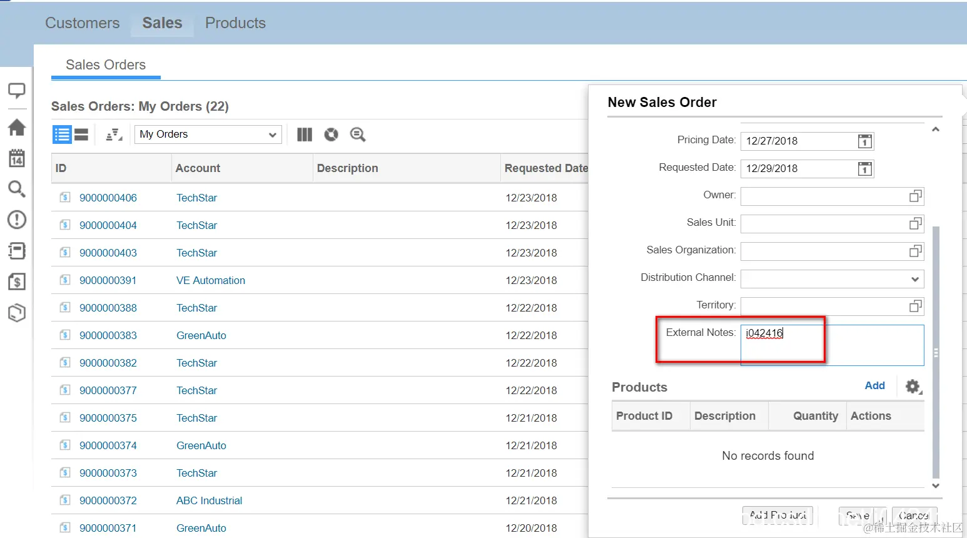Go to Home via house icon
This screenshot has width=967, height=538.
point(16,128)
